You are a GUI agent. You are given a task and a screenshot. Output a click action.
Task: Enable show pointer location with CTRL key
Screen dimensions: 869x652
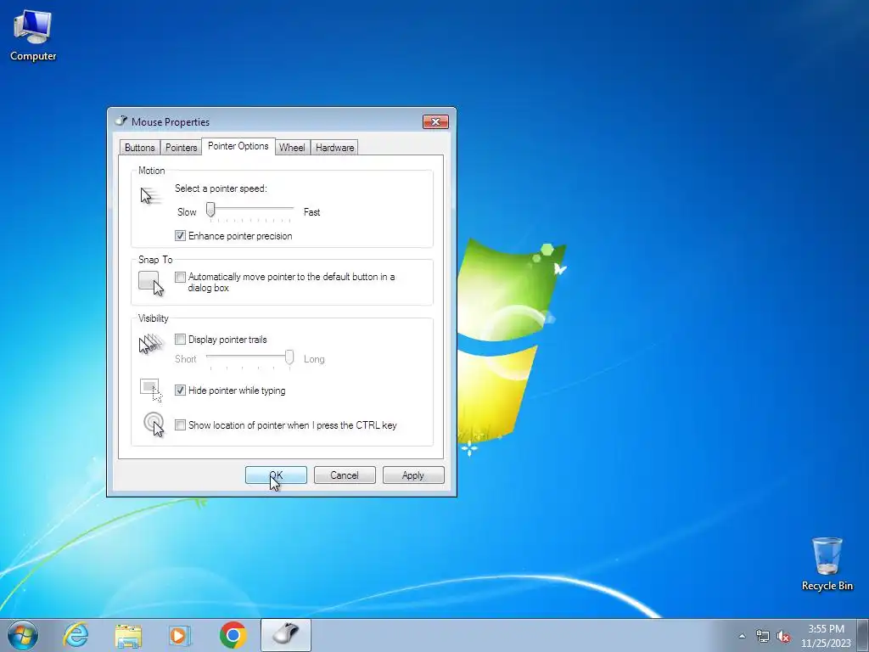click(x=180, y=425)
